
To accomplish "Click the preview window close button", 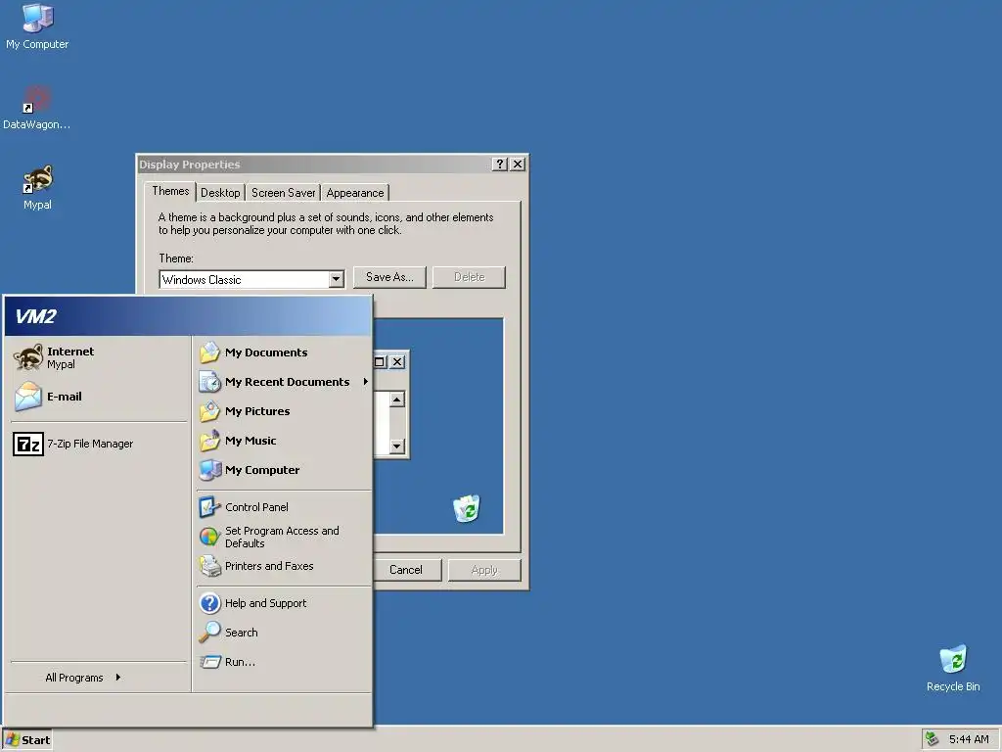I will [x=397, y=362].
